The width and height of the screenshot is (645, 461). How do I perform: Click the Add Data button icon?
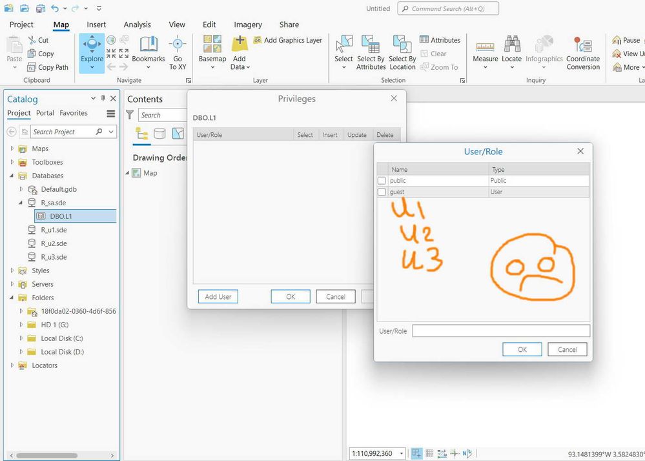click(x=240, y=44)
